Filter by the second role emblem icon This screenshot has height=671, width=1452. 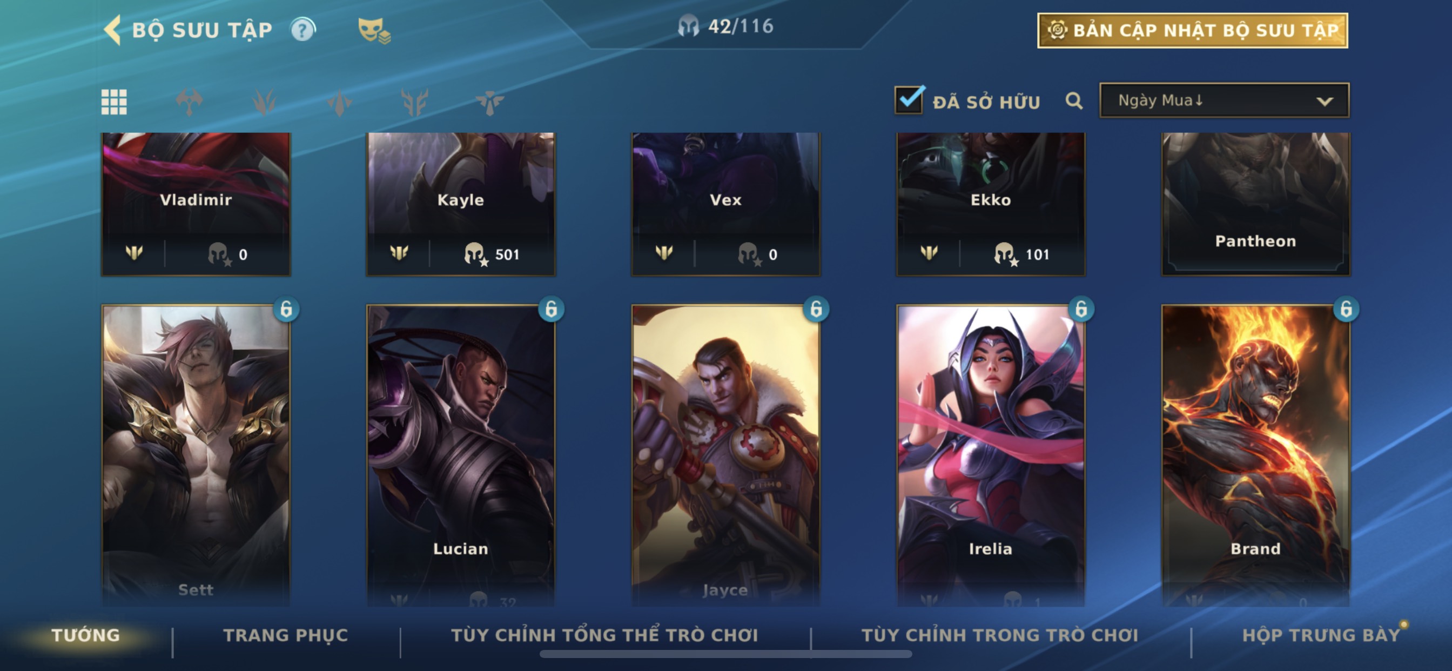click(x=264, y=102)
